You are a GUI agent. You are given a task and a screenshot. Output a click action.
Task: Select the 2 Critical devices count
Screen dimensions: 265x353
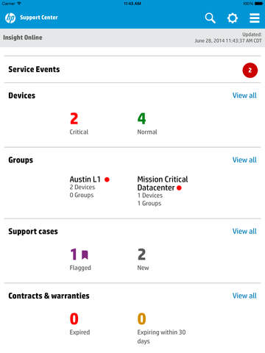79,124
